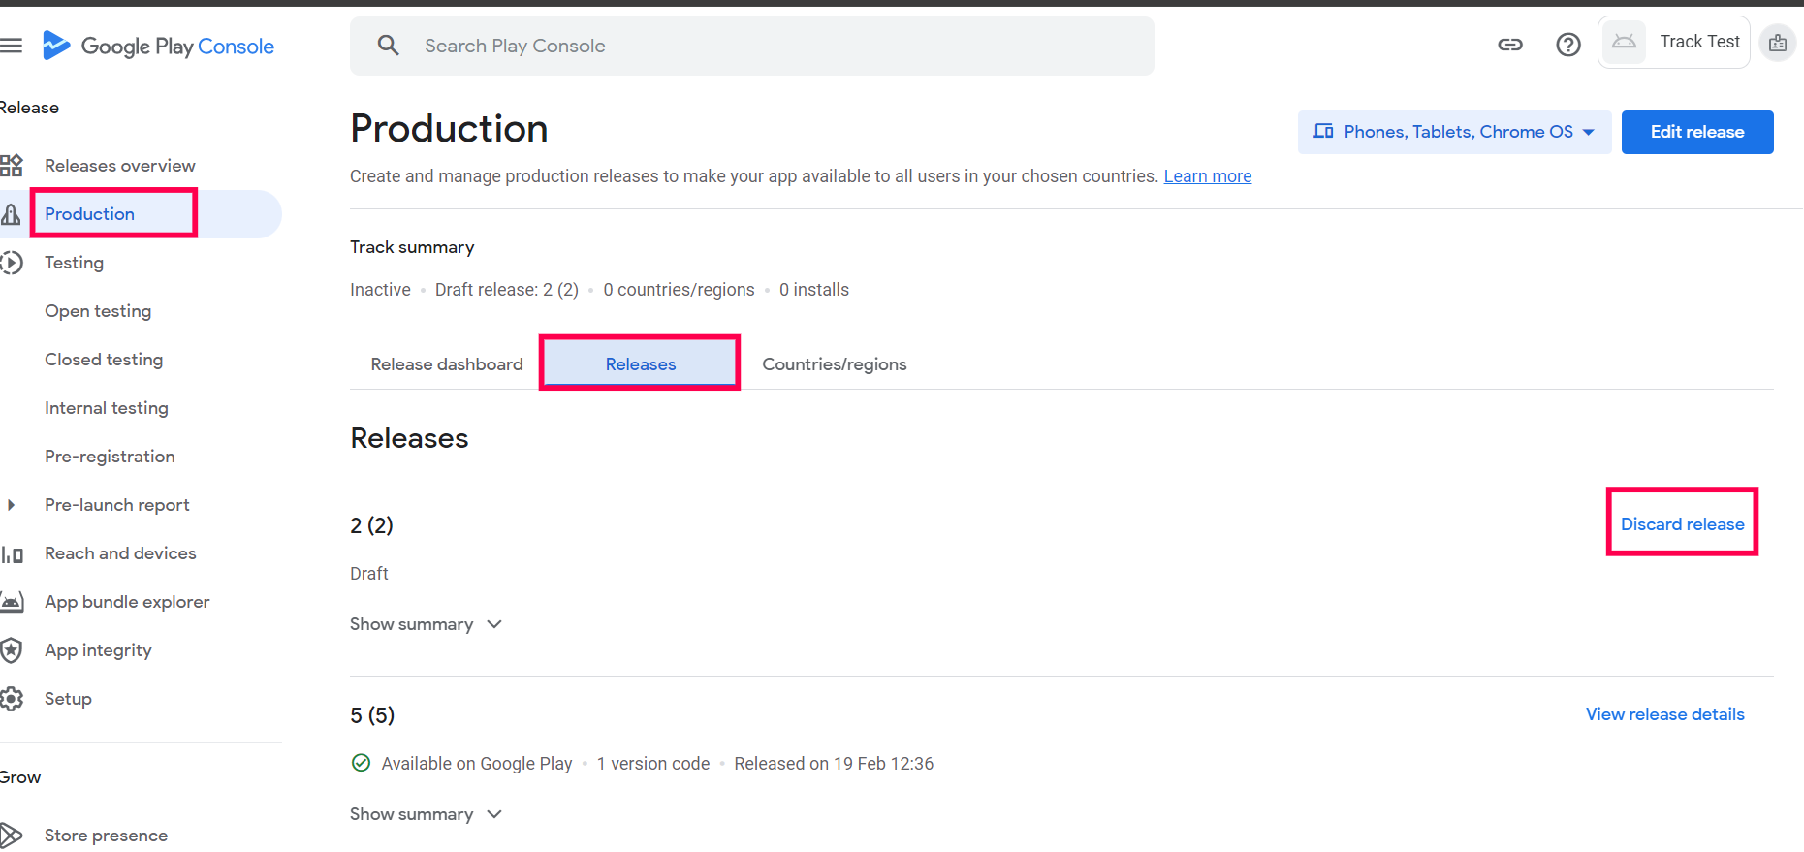1804x852 pixels.
Task: Click the Releases overview sidebar icon
Action: coord(12,166)
